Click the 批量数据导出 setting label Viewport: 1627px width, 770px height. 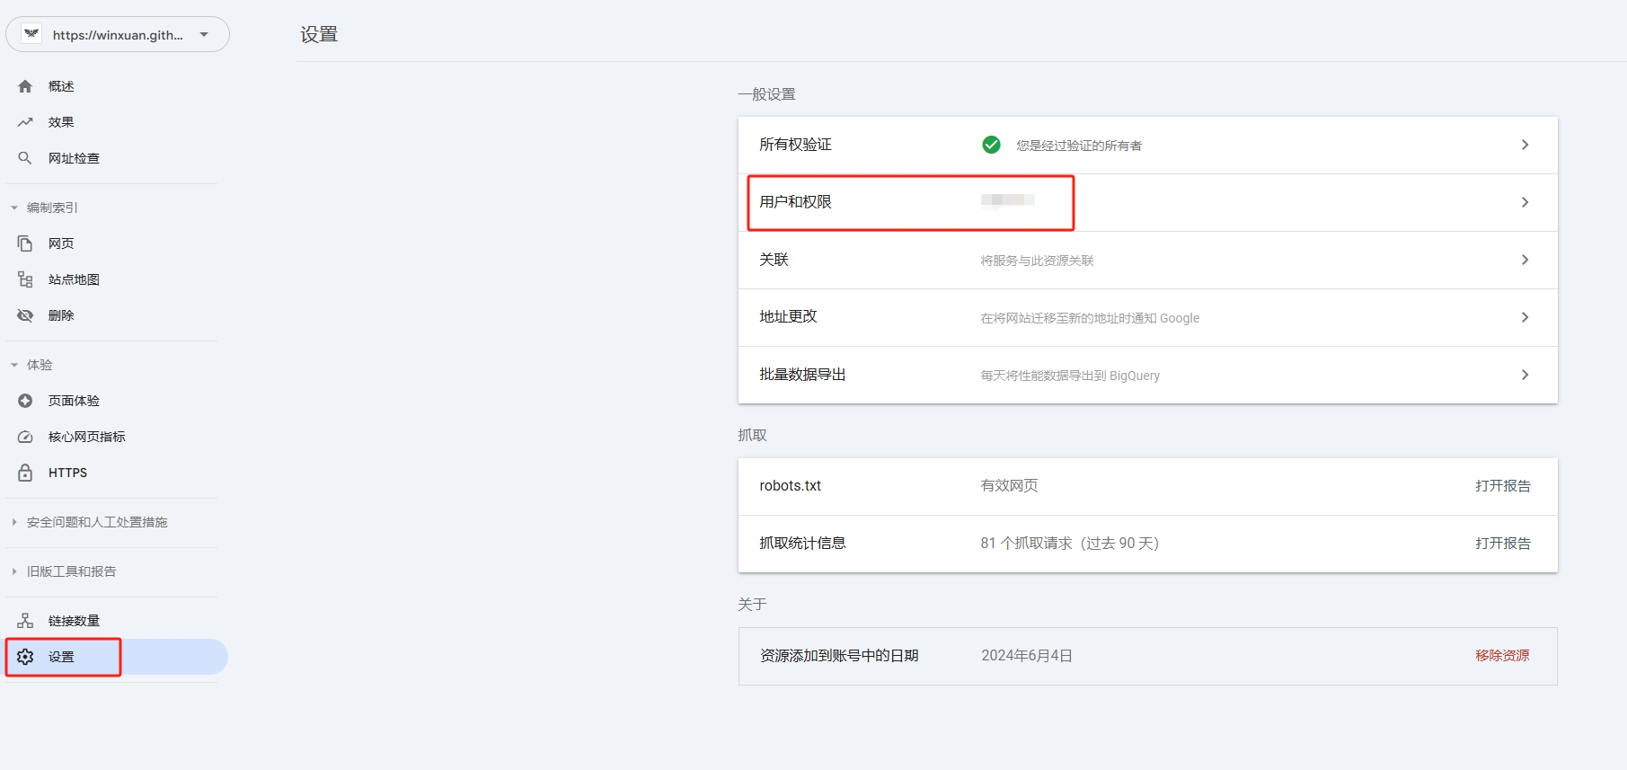coord(802,375)
